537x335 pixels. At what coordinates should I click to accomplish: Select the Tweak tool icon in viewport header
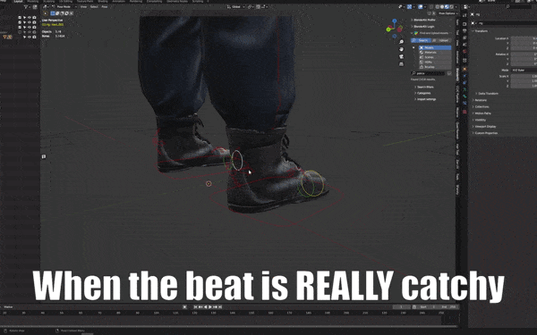(x=46, y=13)
